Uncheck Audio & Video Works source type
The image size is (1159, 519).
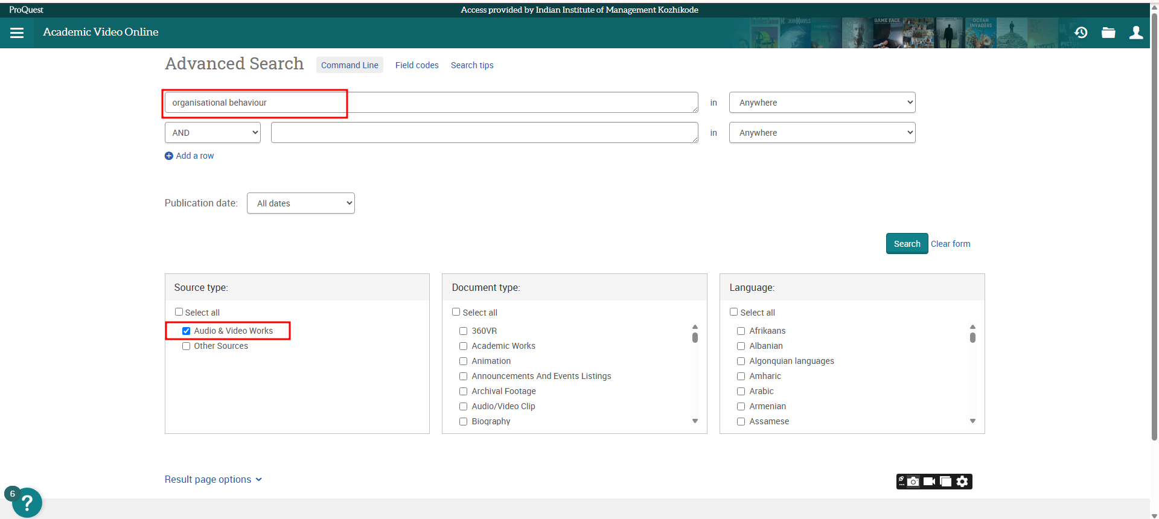point(187,331)
